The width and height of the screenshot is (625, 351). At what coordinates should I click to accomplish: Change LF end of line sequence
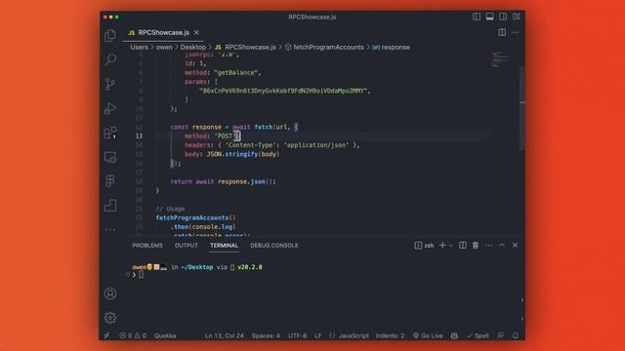coord(318,335)
